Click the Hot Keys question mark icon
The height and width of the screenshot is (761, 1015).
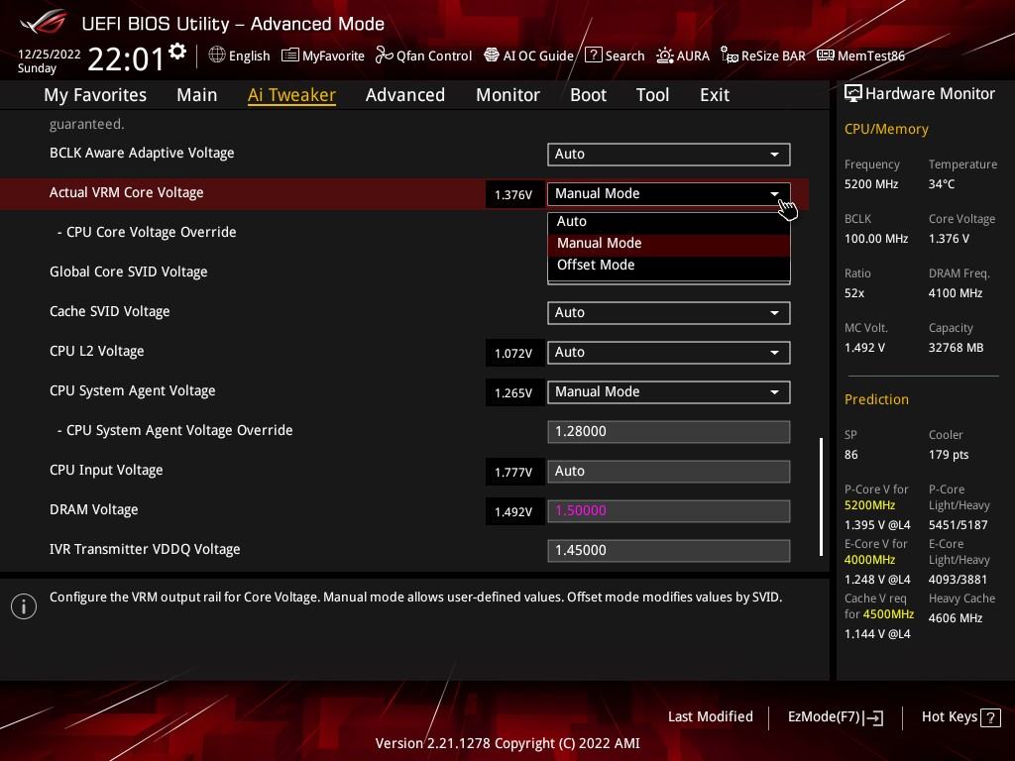[x=990, y=717]
